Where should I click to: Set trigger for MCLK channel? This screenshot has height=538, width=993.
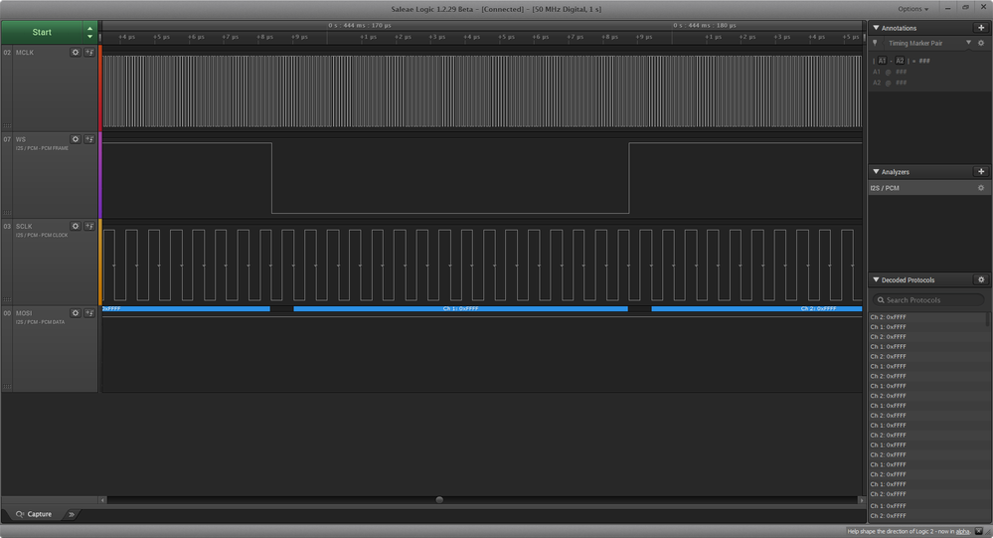point(89,53)
